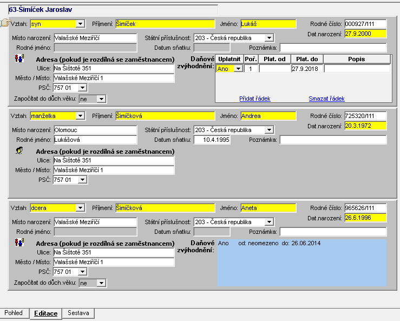This screenshot has width=400, height=321.
Task: Switch to the Editace tab
Action: (x=46, y=313)
